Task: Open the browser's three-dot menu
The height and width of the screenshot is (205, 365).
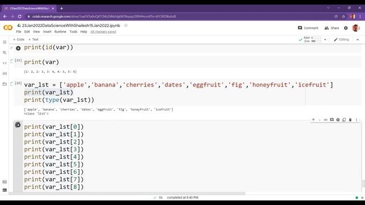Action: tap(360, 17)
